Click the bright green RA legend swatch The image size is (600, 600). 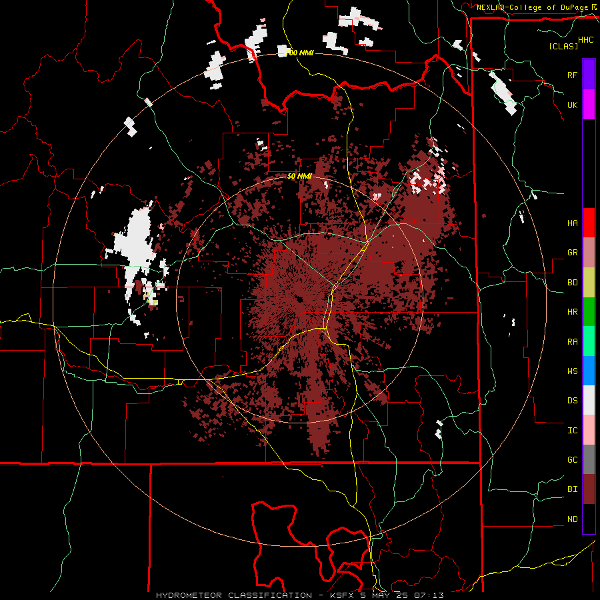tap(589, 341)
